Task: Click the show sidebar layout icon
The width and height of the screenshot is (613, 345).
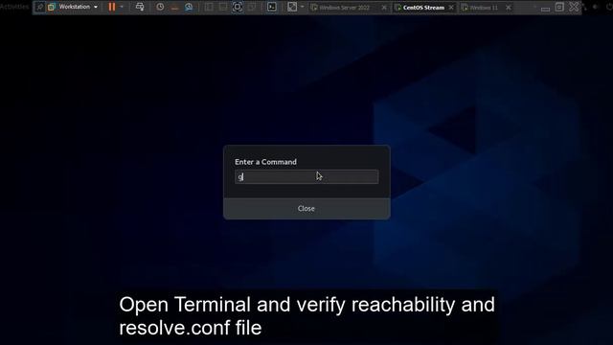Action: point(209,7)
